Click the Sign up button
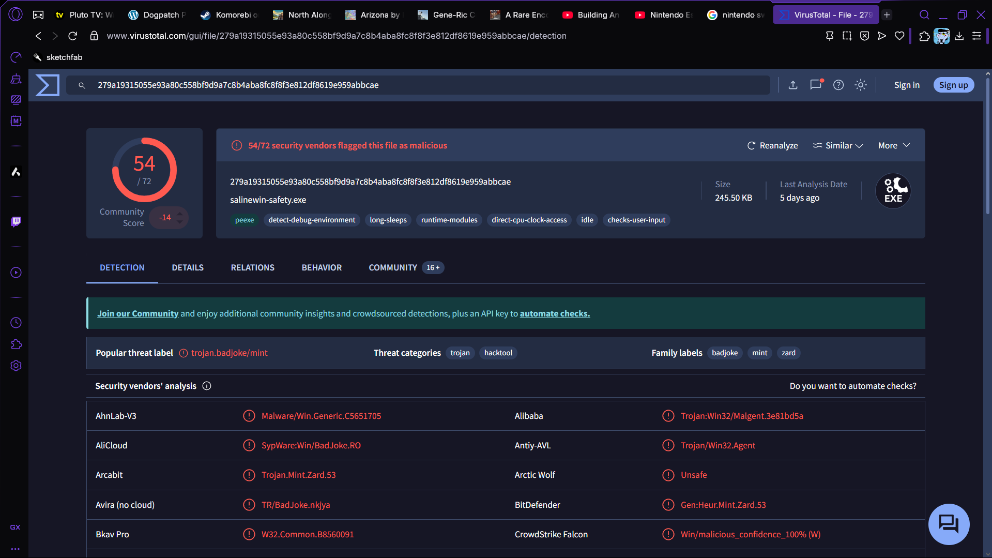Image resolution: width=992 pixels, height=558 pixels. (954, 85)
